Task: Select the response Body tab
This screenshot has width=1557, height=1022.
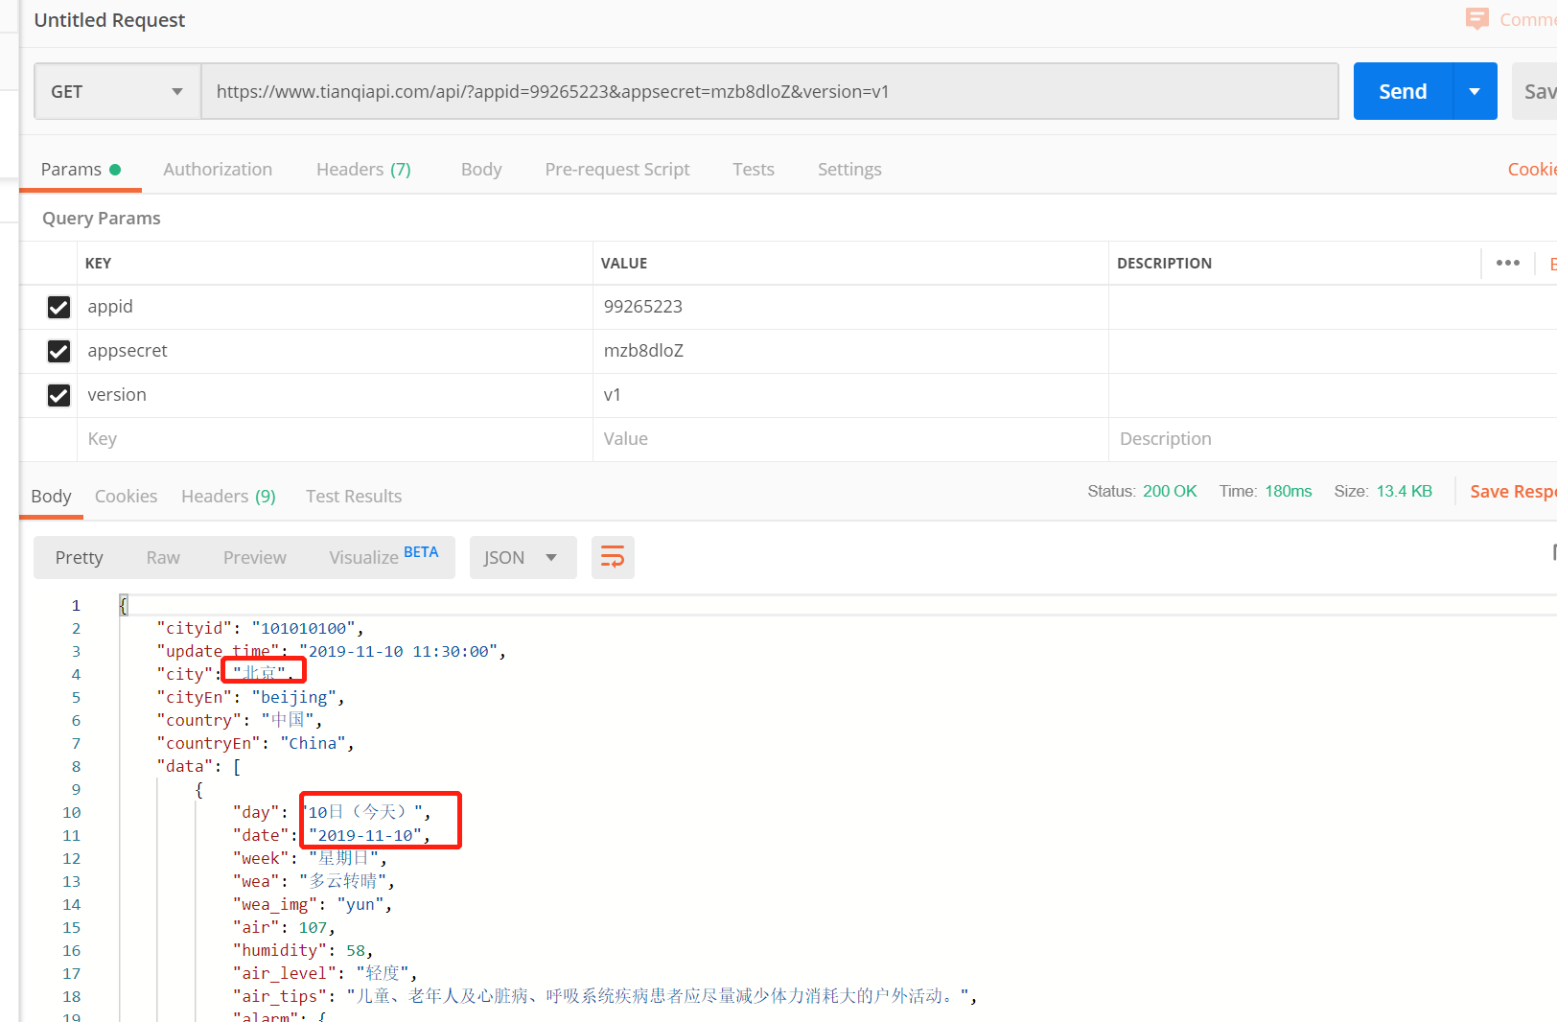Action: [51, 496]
